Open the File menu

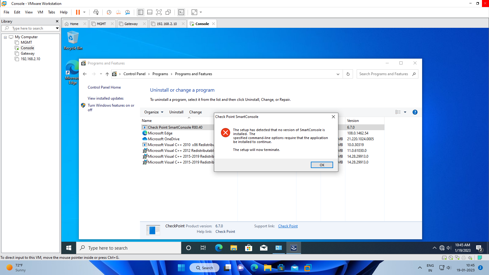pos(6,12)
